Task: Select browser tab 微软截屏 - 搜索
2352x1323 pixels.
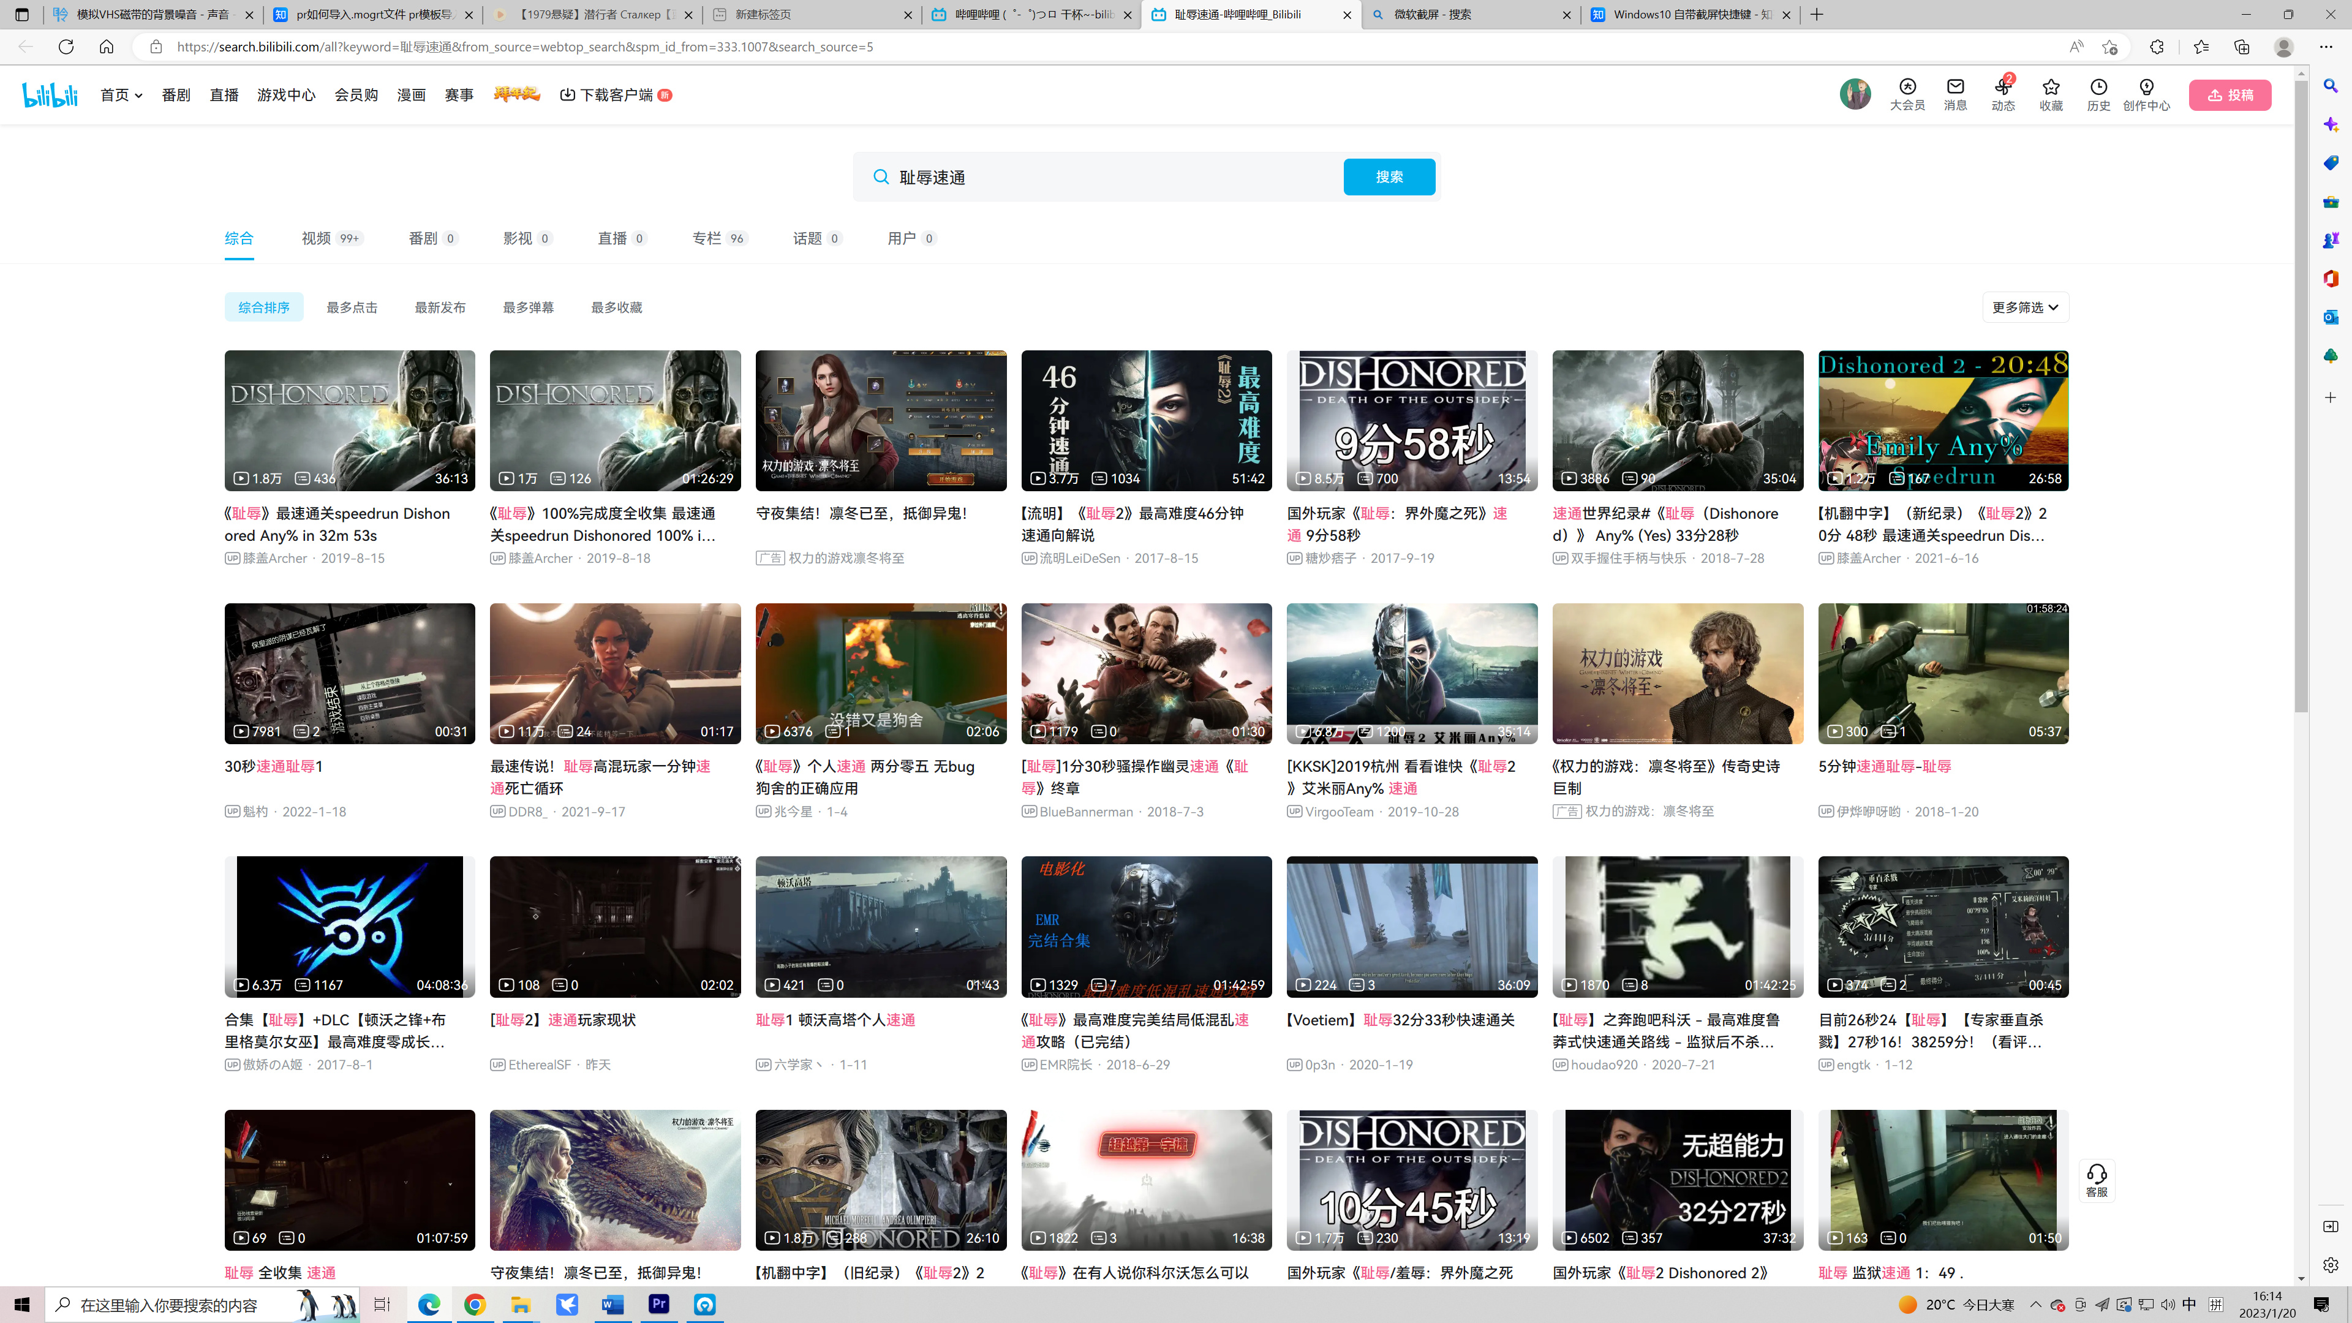Action: [x=1470, y=15]
